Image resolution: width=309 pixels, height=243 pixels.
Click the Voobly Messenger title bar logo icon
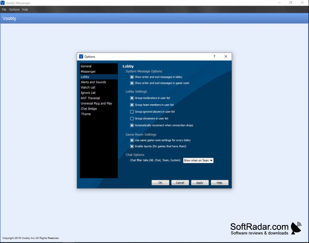pyautogui.click(x=3, y=3)
